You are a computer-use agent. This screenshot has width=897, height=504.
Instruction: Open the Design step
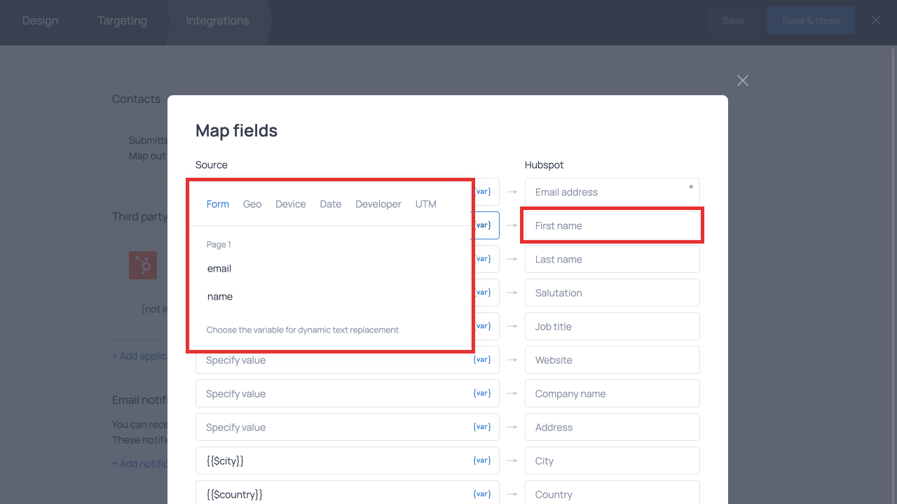click(40, 21)
